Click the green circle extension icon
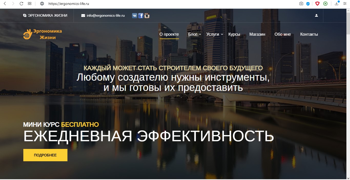Viewport: 350px width, 180px height. coord(325,4)
